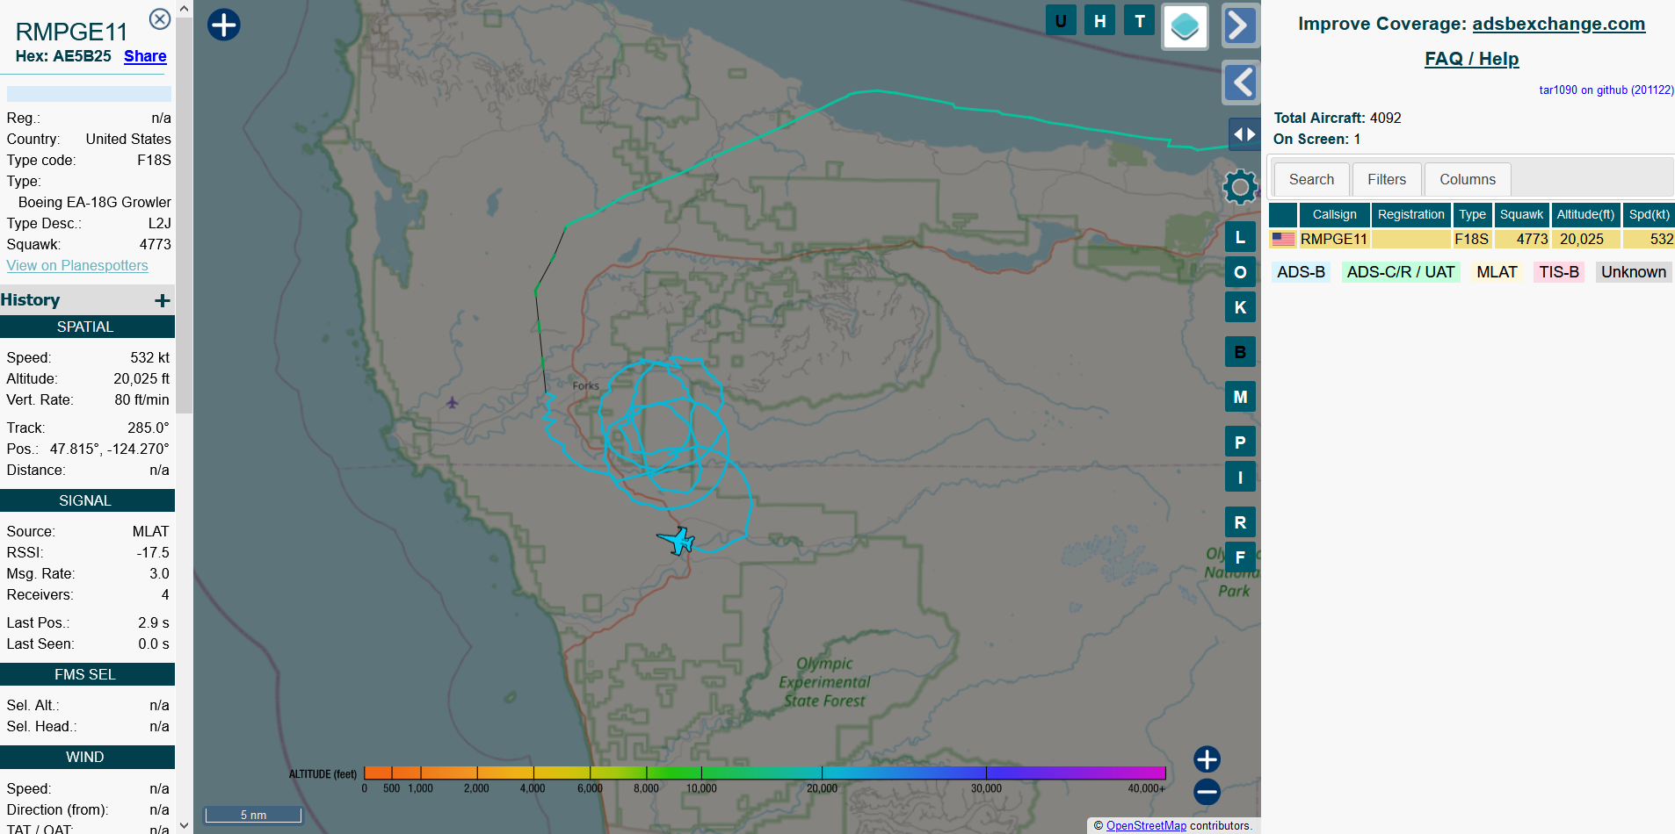Toggle the B map button

1240,352
